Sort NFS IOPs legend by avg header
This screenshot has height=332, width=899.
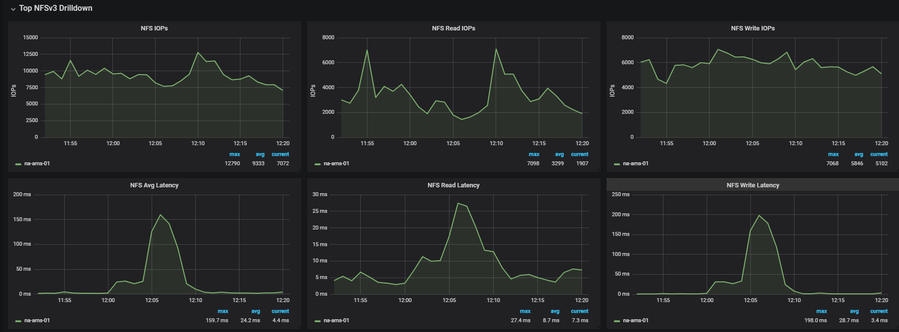click(260, 154)
